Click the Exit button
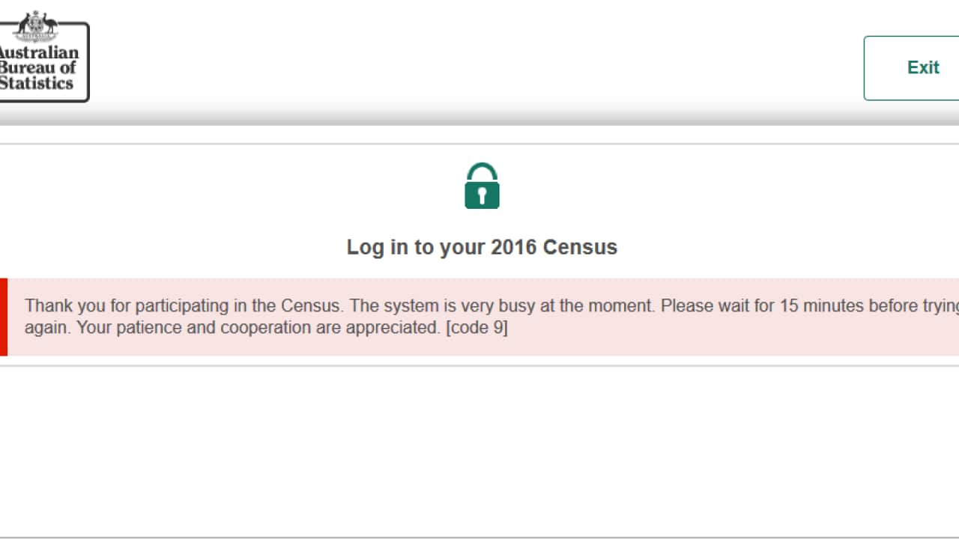Screen dimensions: 959x539 922,67
